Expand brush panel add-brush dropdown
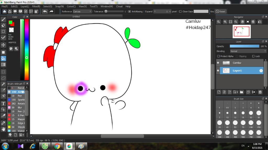Image resolution: width=268 pixels, height=150 pixels. (23, 135)
